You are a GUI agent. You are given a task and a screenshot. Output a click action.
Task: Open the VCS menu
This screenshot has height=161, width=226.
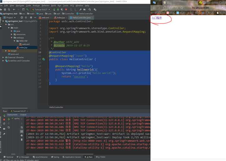coord(72,6)
